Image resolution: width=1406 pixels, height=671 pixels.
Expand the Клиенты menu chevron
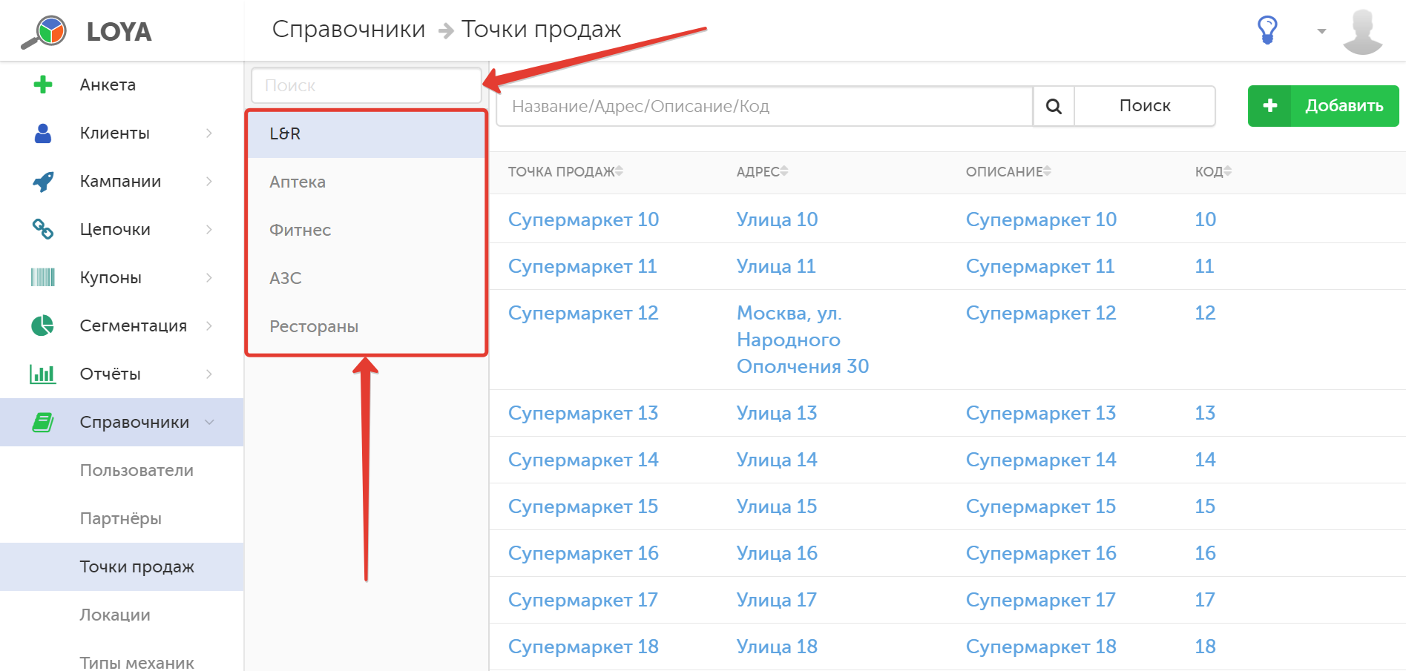209,133
